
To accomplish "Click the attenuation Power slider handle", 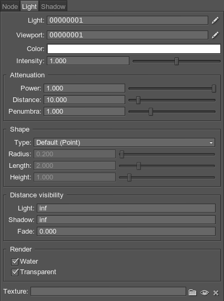I will pos(214,88).
